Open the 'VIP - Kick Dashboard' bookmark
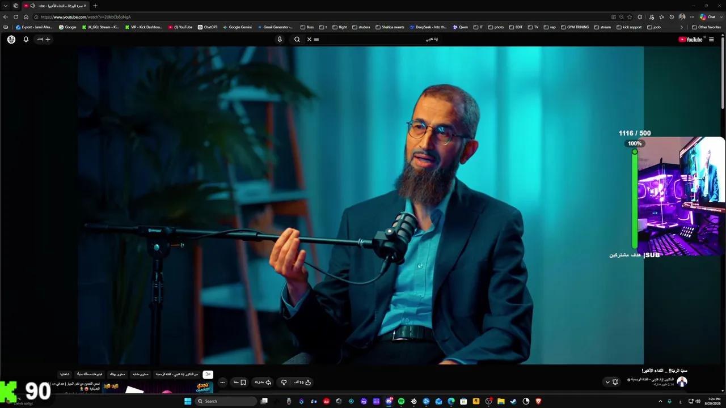The height and width of the screenshot is (408, 726). (143, 27)
